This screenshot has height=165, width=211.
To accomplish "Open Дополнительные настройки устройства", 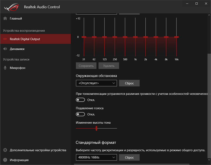I will point(35,150).
